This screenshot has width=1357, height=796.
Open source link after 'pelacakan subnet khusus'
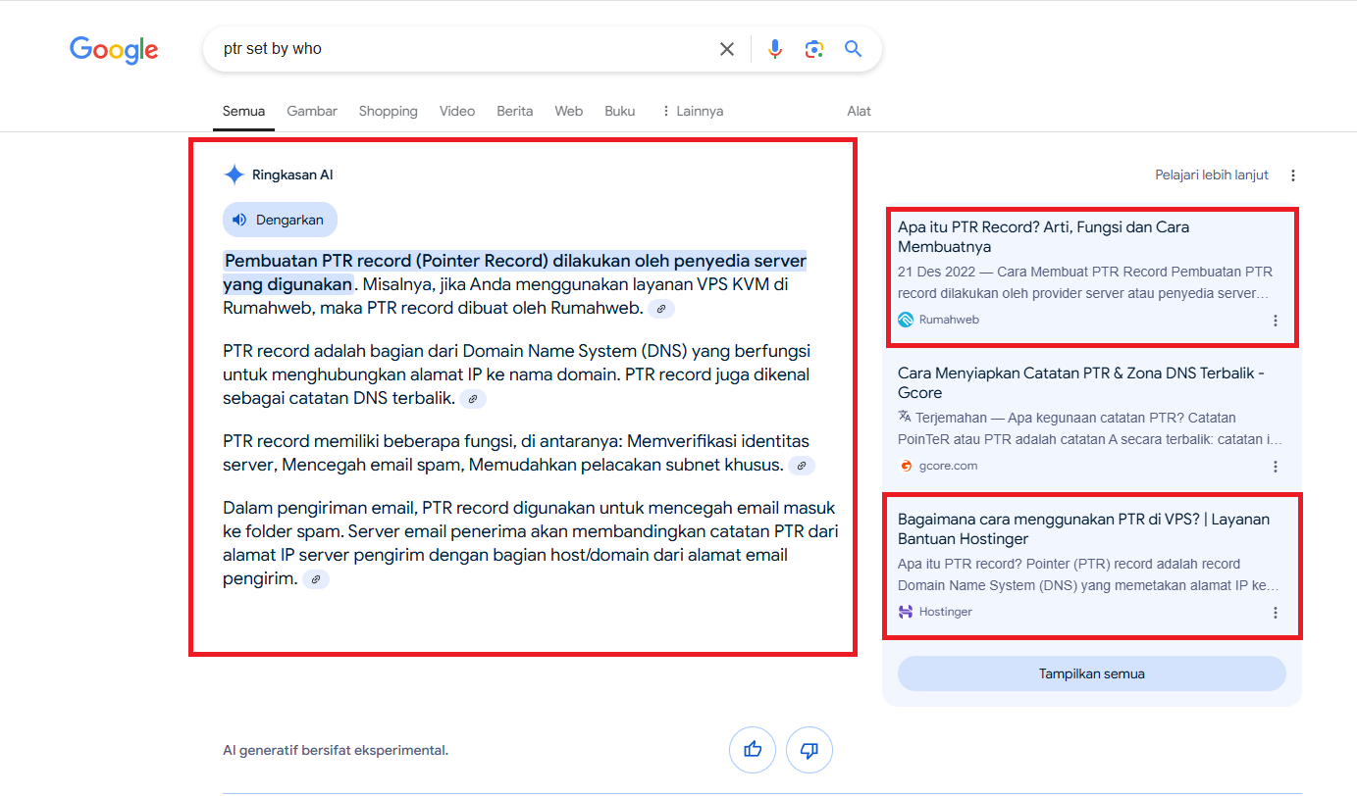[x=803, y=466]
